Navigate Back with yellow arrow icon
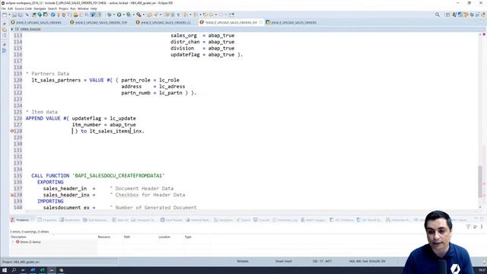Image resolution: width=487 pixels, height=274 pixels. tap(212, 14)
